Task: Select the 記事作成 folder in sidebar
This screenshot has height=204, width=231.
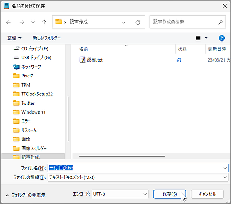Action: 33,157
